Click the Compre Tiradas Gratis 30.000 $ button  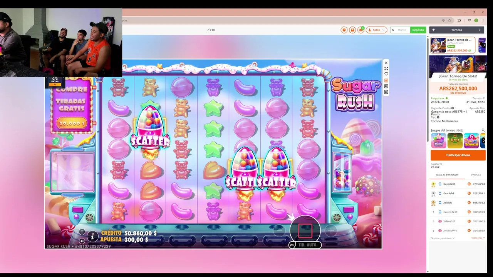coord(71,123)
